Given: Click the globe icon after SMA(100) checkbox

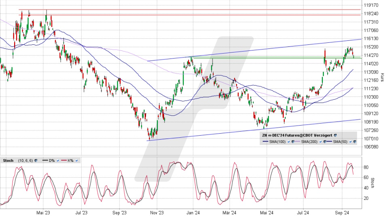Looking at the screenshot, I should [293, 142].
